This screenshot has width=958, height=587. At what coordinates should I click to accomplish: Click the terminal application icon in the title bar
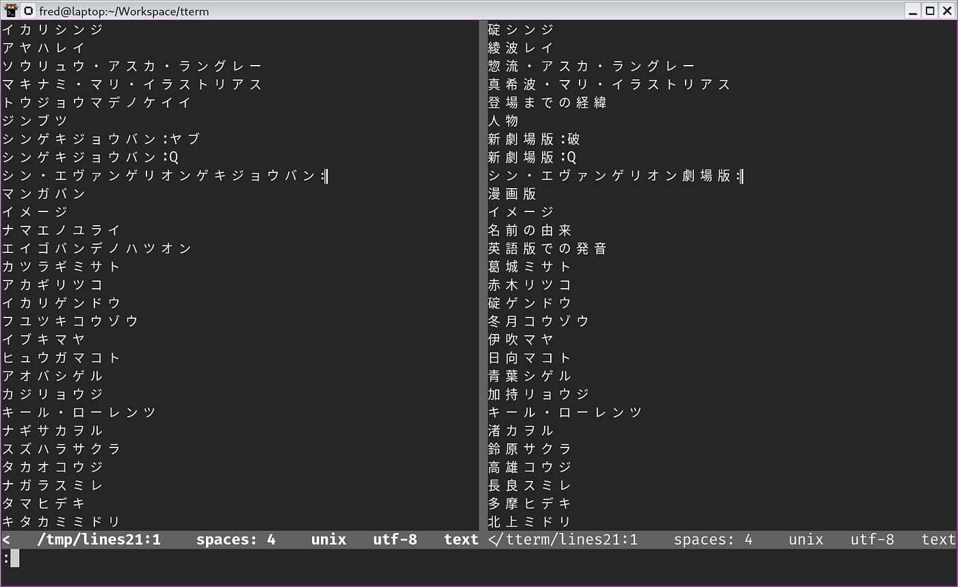tap(11, 10)
